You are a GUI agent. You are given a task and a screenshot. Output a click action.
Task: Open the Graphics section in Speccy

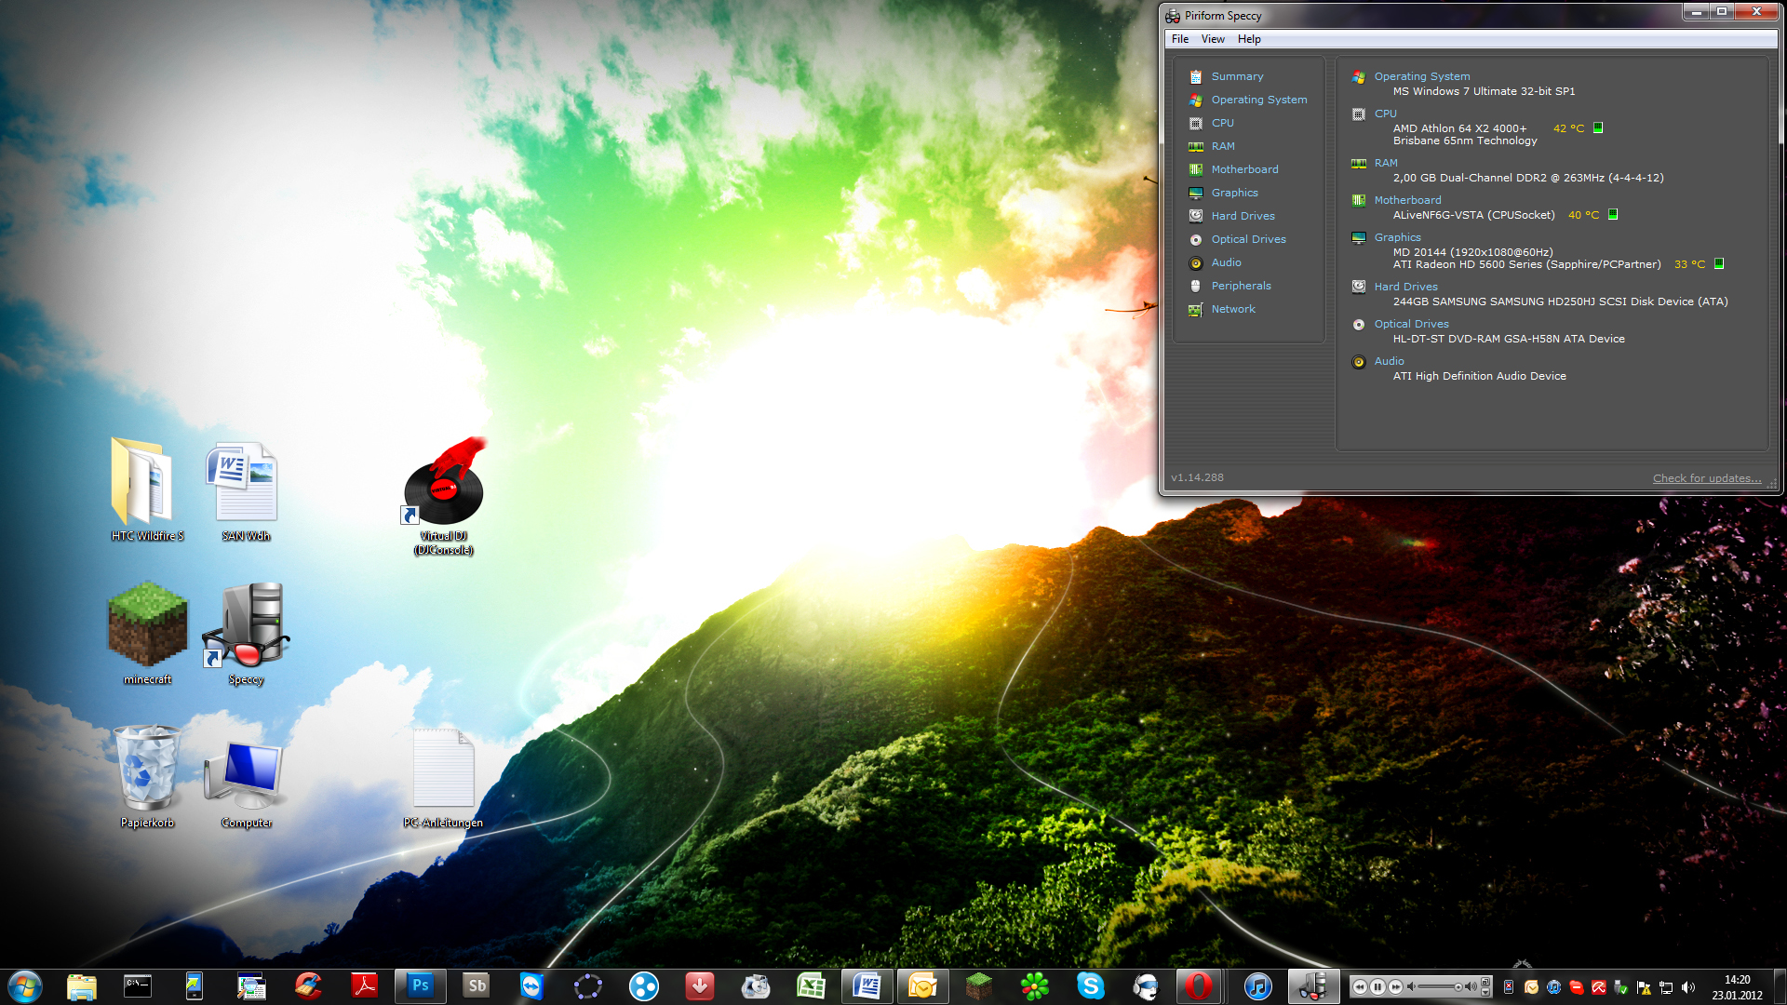click(1234, 193)
